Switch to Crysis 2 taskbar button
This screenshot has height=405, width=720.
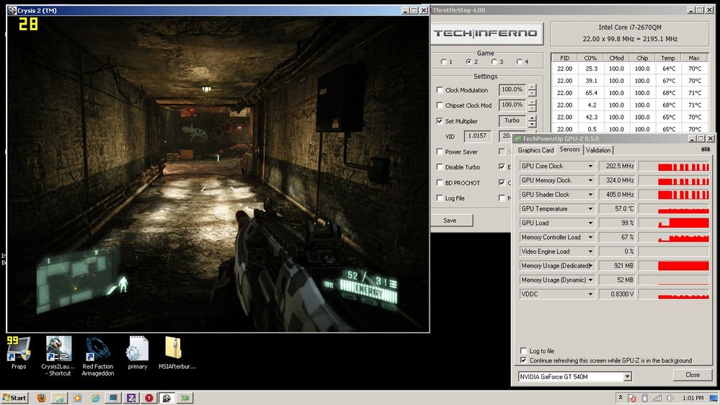(x=166, y=398)
